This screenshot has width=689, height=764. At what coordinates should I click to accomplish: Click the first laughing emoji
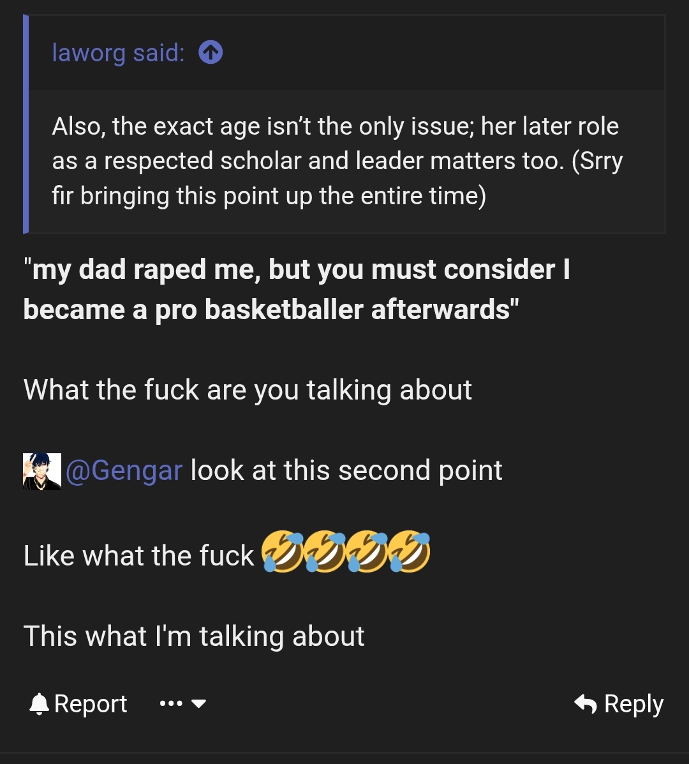click(283, 551)
